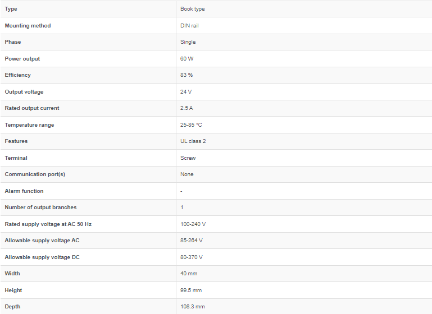Click Number of output branches label
The width and height of the screenshot is (432, 314).
click(40, 207)
